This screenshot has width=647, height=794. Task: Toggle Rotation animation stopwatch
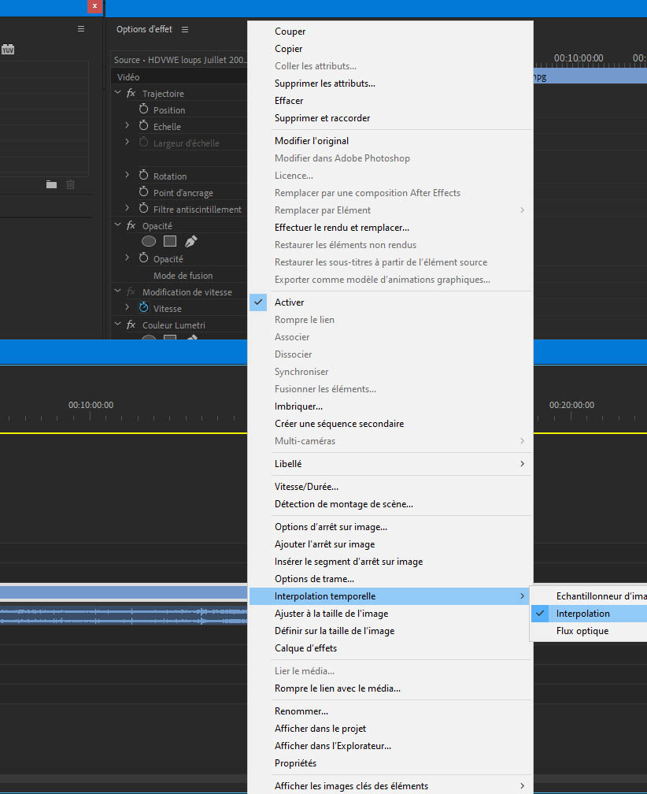(x=144, y=175)
